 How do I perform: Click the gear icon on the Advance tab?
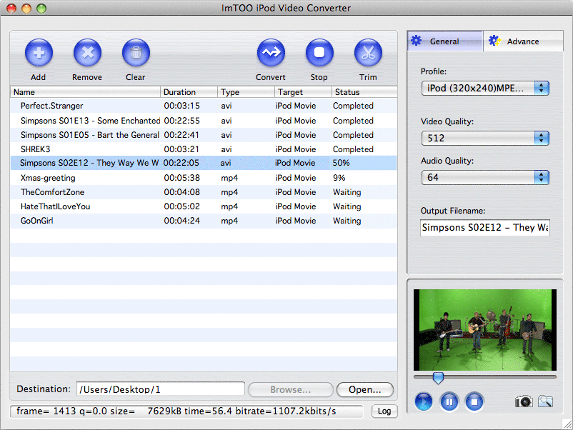pyautogui.click(x=494, y=41)
